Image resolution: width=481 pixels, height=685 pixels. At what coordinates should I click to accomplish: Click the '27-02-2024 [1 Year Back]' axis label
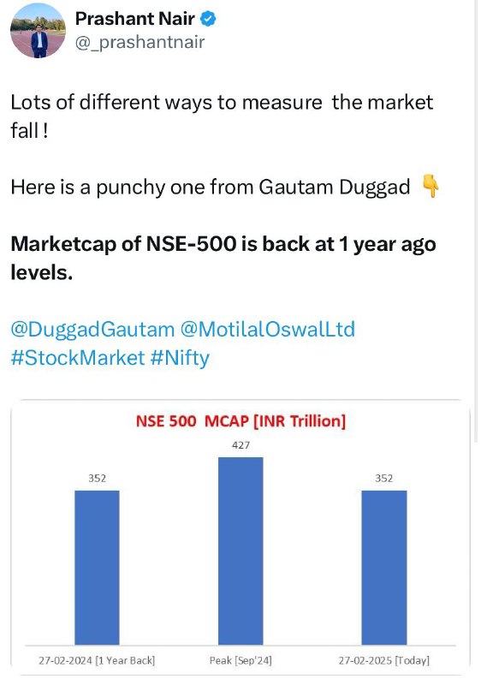(x=97, y=660)
